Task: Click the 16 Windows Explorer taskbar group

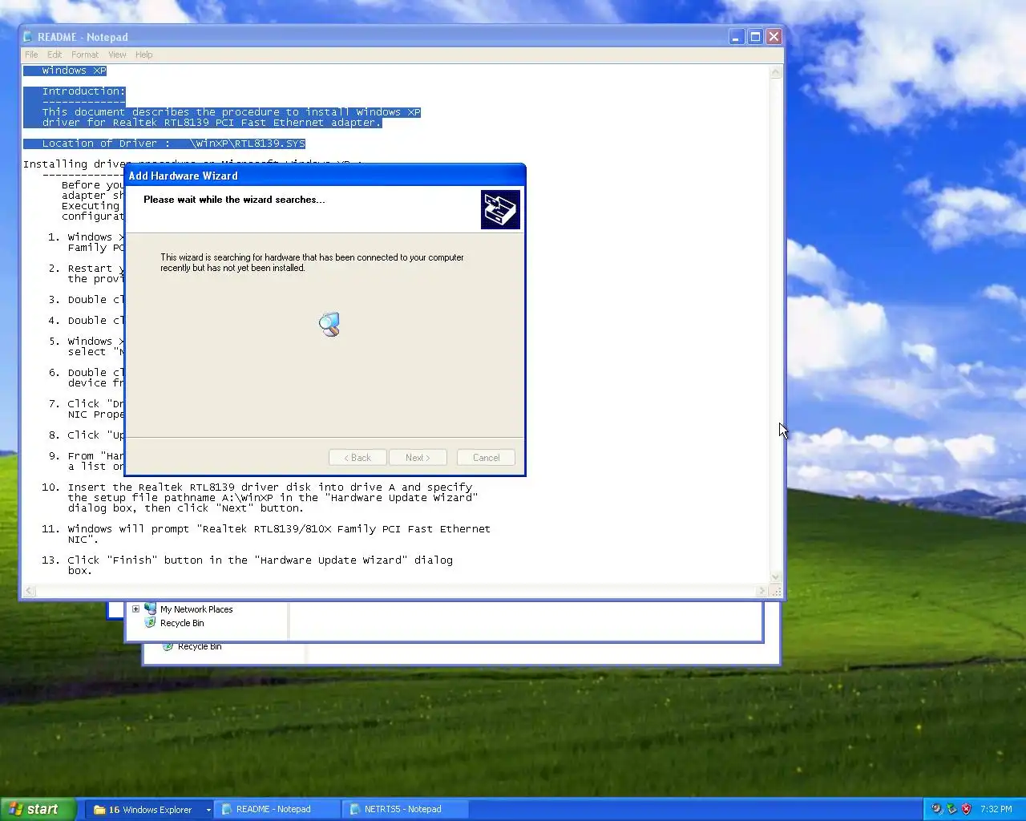Action: pos(148,809)
